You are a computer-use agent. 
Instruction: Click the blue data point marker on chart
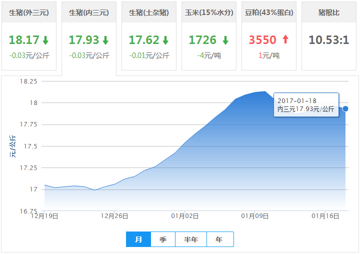click(x=345, y=108)
